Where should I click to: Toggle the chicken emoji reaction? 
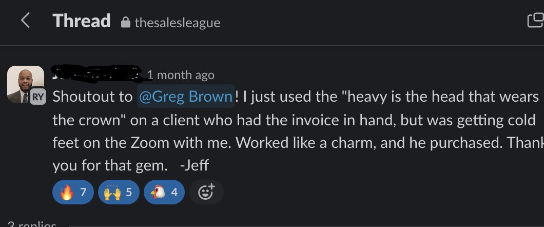click(164, 193)
